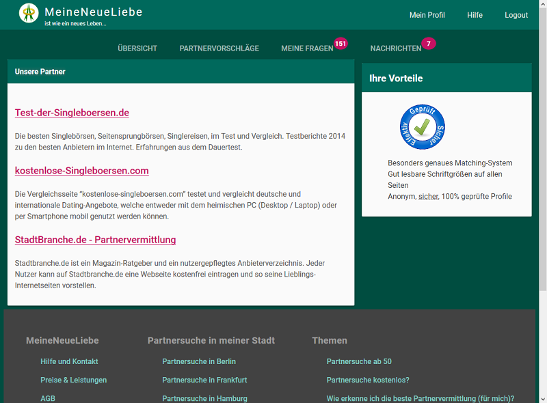Click the Besonders genaues Matching-System text
547x403 pixels.
point(450,163)
